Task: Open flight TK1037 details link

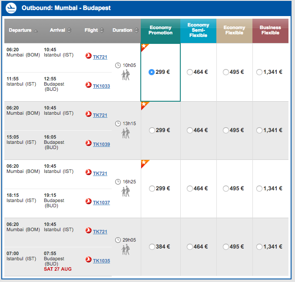Action: 101,202
